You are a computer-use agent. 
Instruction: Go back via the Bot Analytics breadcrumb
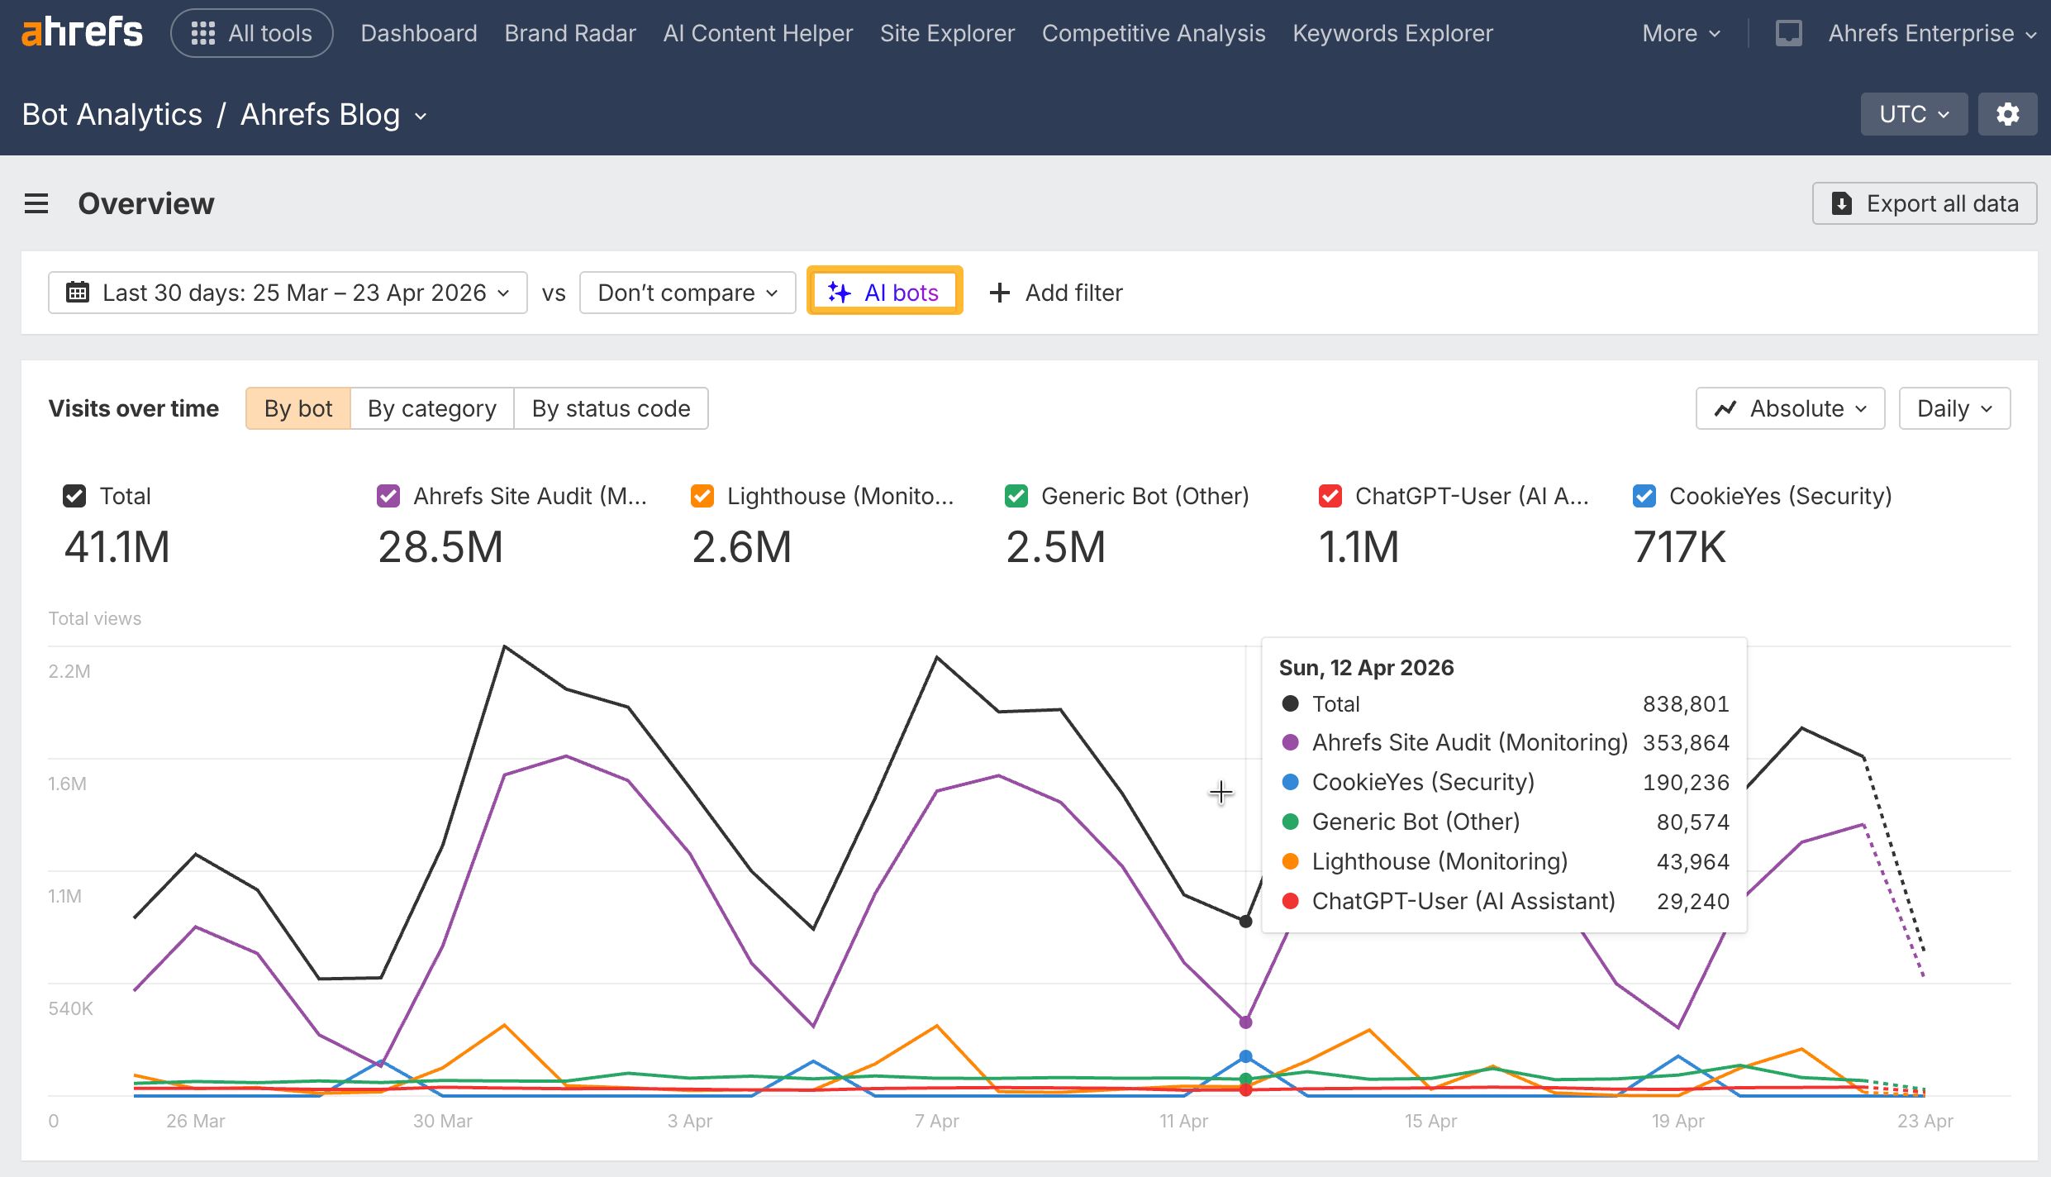[x=112, y=114]
